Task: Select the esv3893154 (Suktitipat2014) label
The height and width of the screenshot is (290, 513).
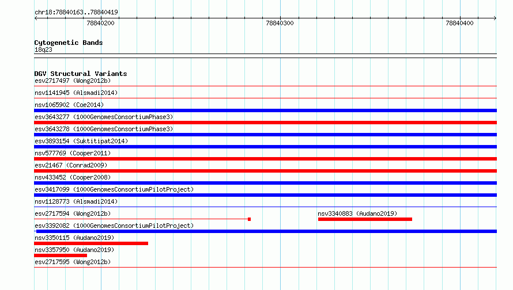Action: pos(81,141)
